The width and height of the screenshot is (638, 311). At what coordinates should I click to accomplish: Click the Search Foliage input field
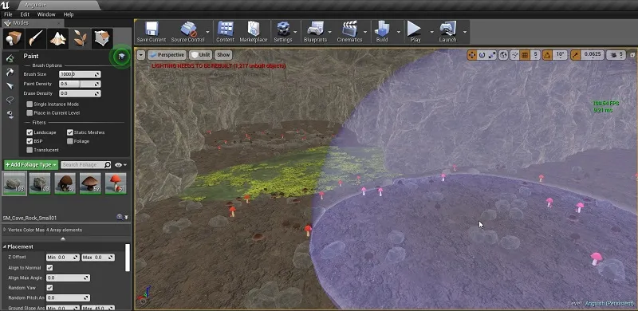[x=85, y=164]
